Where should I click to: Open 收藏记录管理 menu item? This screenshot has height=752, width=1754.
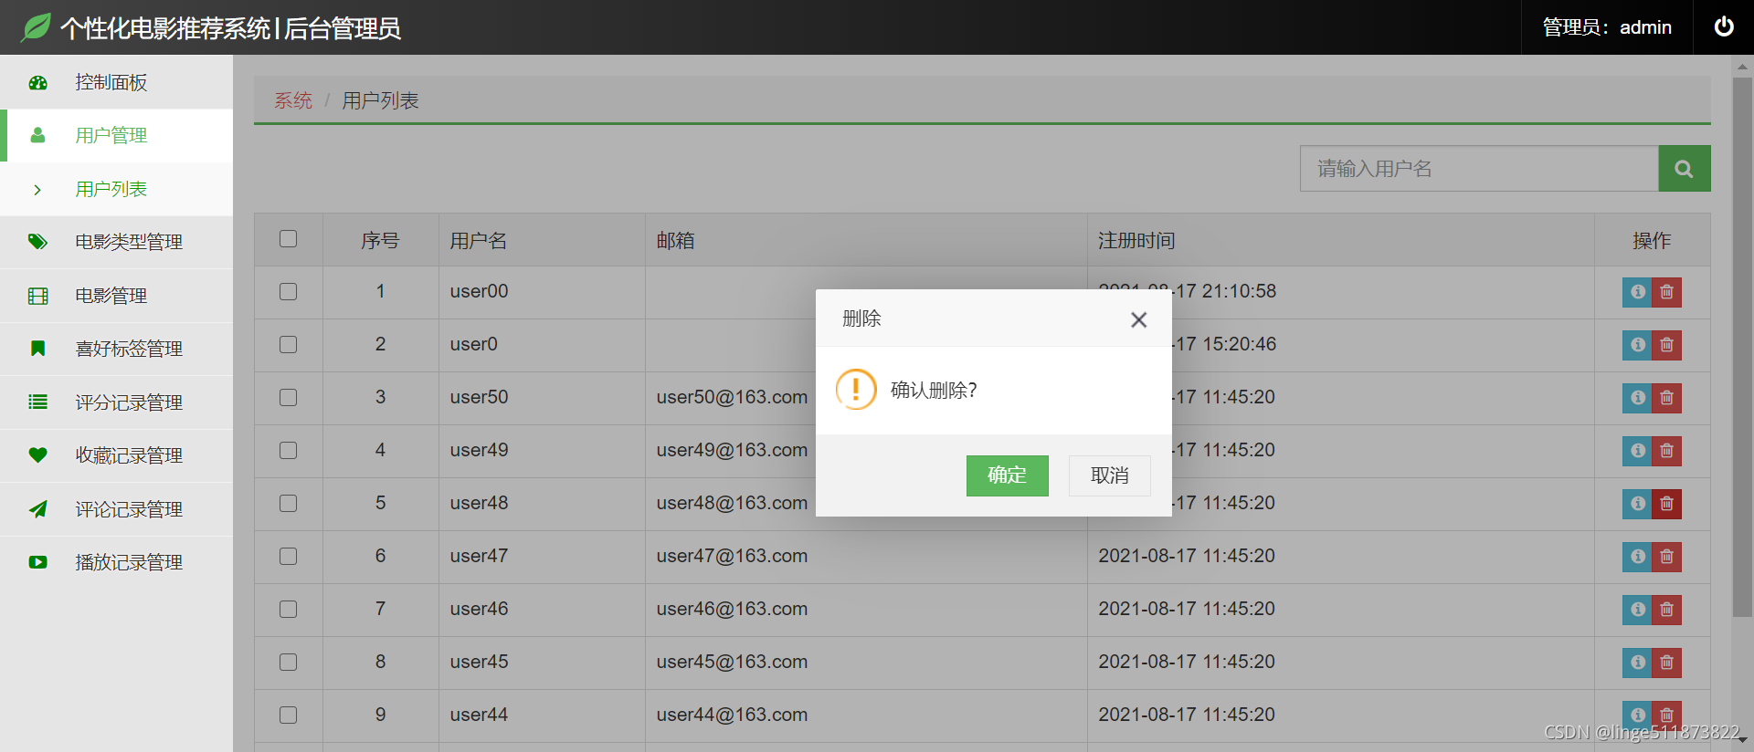pos(116,455)
